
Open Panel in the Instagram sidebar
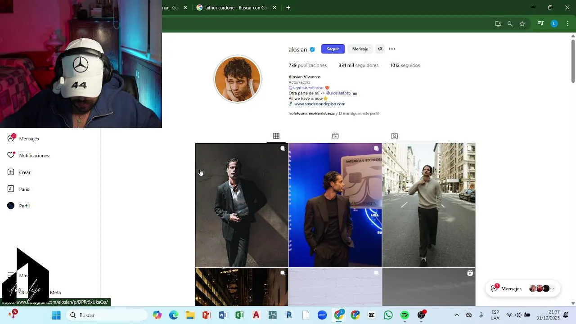point(19,189)
